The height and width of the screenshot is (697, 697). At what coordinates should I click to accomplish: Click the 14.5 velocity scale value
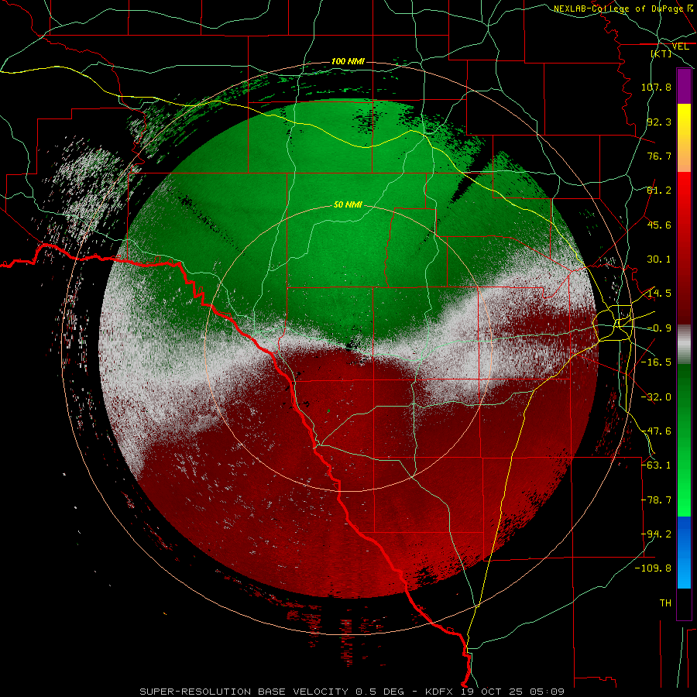click(x=659, y=294)
